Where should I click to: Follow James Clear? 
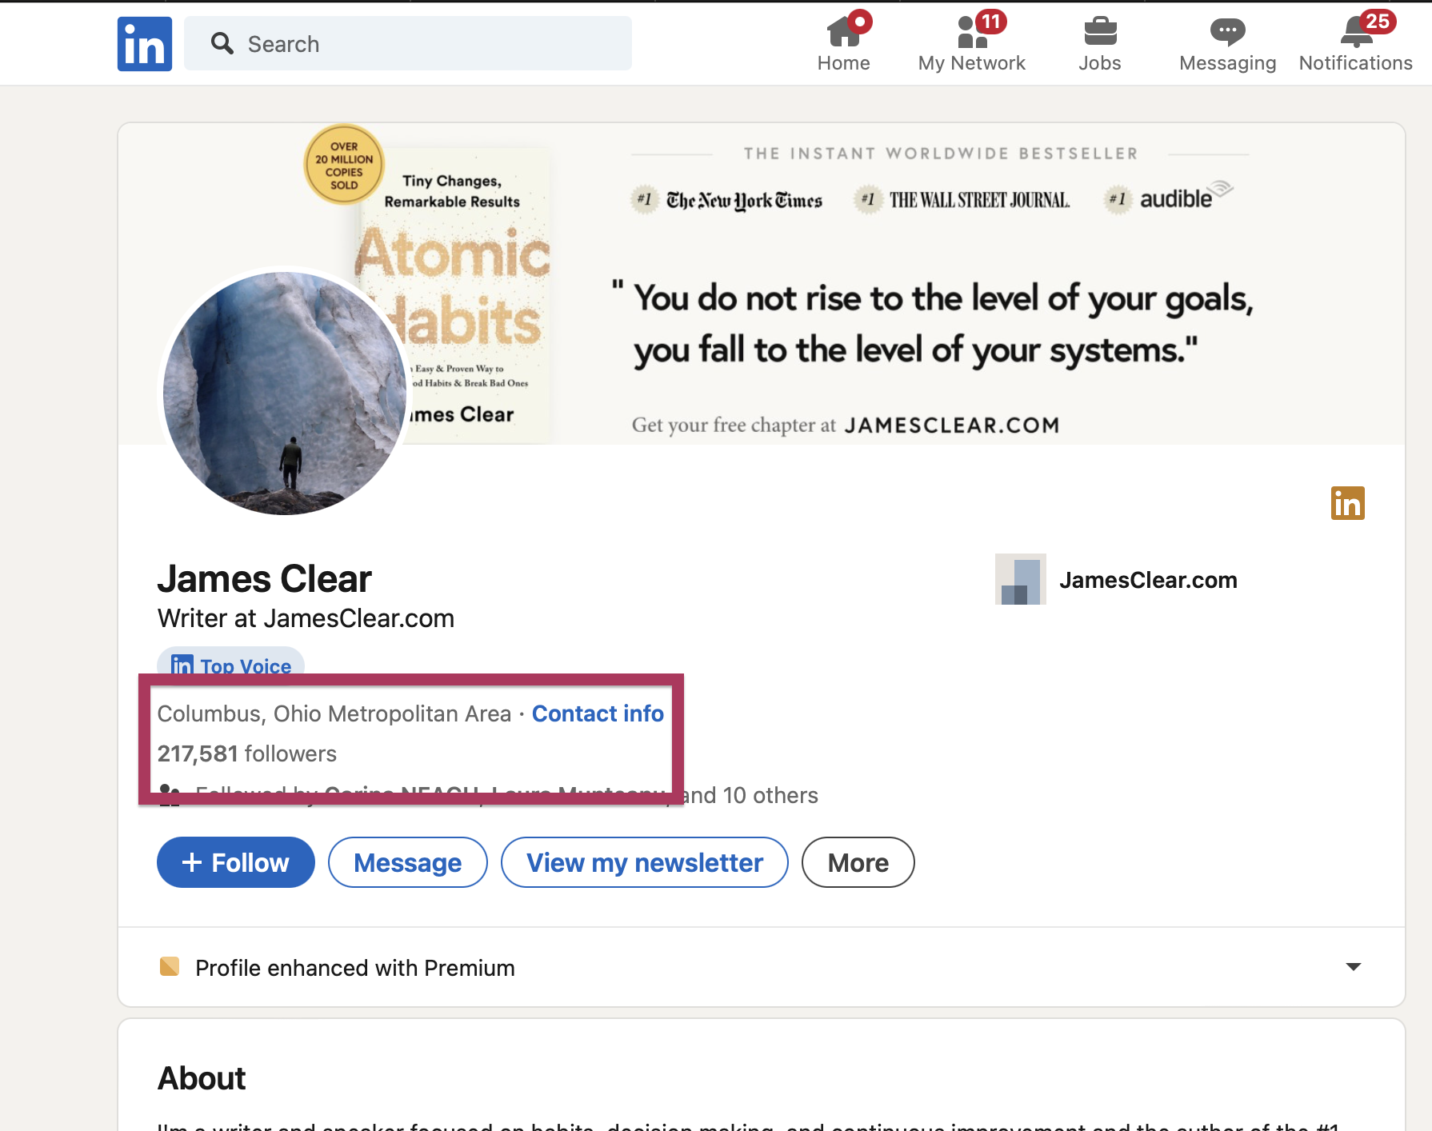click(236, 862)
